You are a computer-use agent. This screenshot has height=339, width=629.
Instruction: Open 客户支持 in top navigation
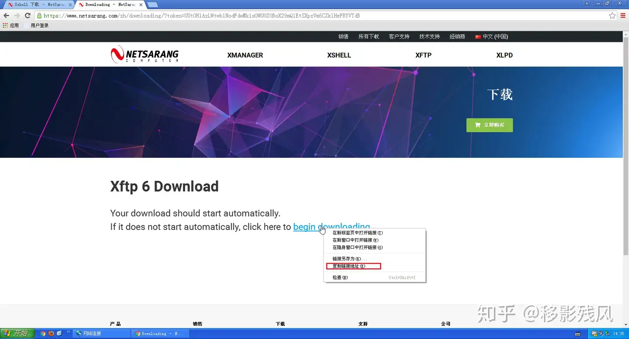click(399, 37)
